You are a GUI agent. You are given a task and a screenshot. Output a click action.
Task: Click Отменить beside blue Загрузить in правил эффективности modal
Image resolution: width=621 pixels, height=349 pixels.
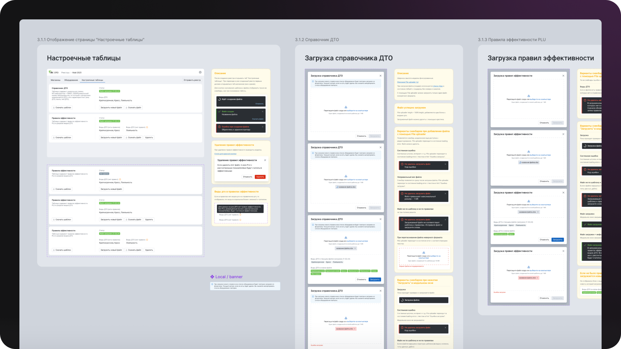click(x=544, y=240)
